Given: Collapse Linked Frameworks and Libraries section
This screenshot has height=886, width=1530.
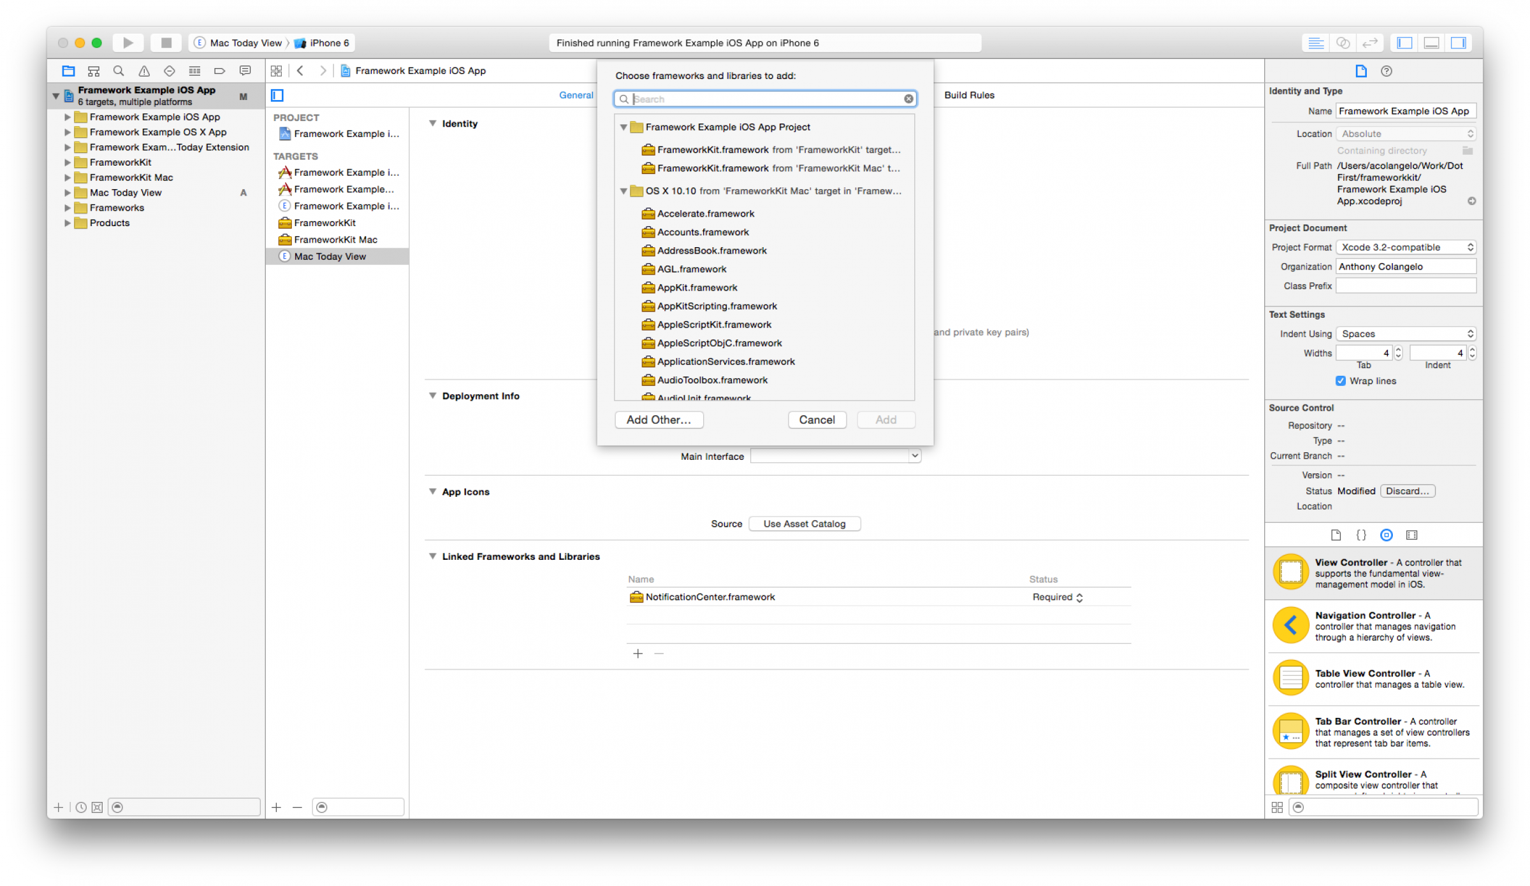Looking at the screenshot, I should (433, 556).
